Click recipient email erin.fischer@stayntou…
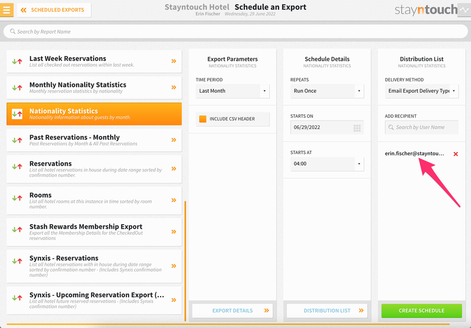 pyautogui.click(x=414, y=154)
